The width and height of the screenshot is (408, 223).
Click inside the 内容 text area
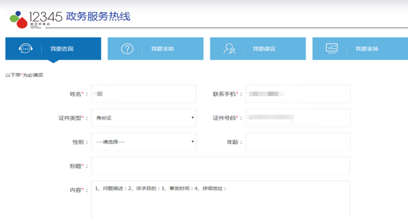click(x=221, y=200)
